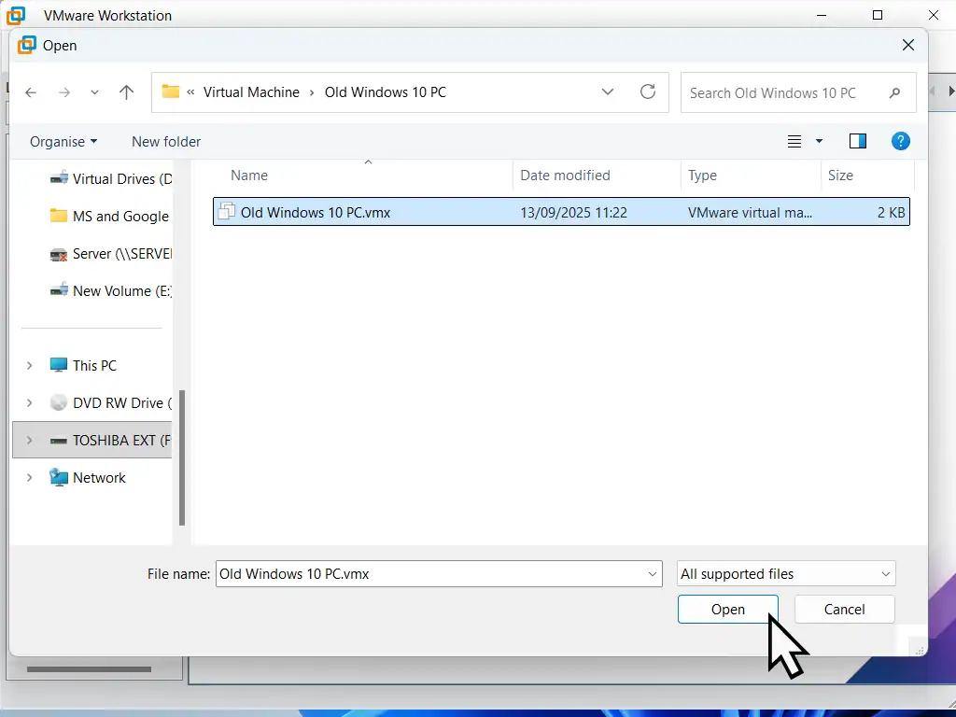Expand the DVD RW Drive node
Image resolution: width=956 pixels, height=717 pixels.
pyautogui.click(x=29, y=403)
